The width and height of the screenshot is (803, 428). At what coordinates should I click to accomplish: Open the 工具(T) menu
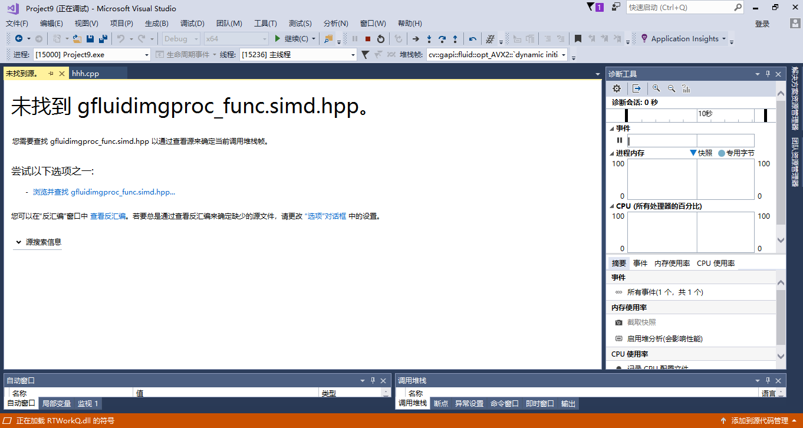pos(265,24)
